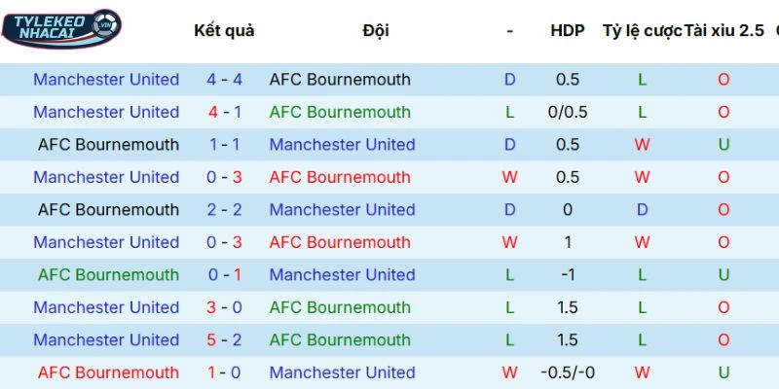Click the 0/0.5 handicap value
This screenshot has height=389, width=779.
(568, 112)
